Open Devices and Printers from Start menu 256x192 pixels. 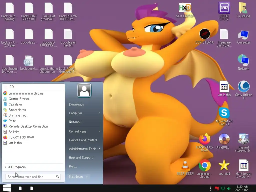(x=83, y=140)
